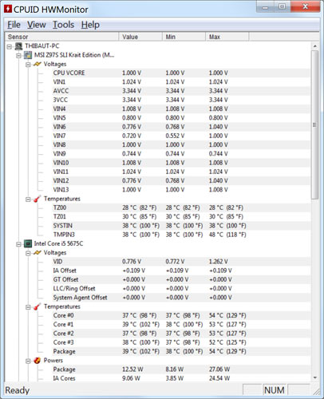This screenshot has height=399, width=324.
Task: Select the Intel Core i5 5675C label
Action: pyautogui.click(x=58, y=243)
